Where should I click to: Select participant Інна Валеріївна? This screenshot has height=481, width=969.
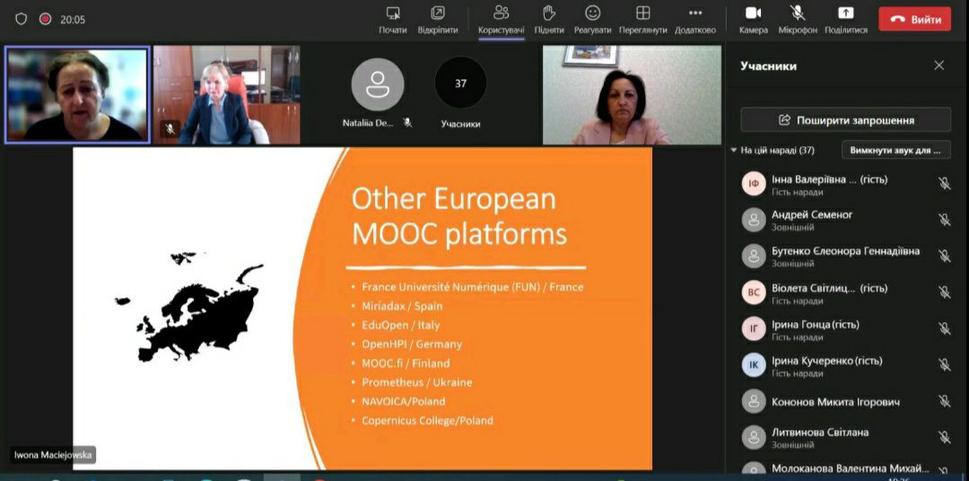[x=845, y=184]
